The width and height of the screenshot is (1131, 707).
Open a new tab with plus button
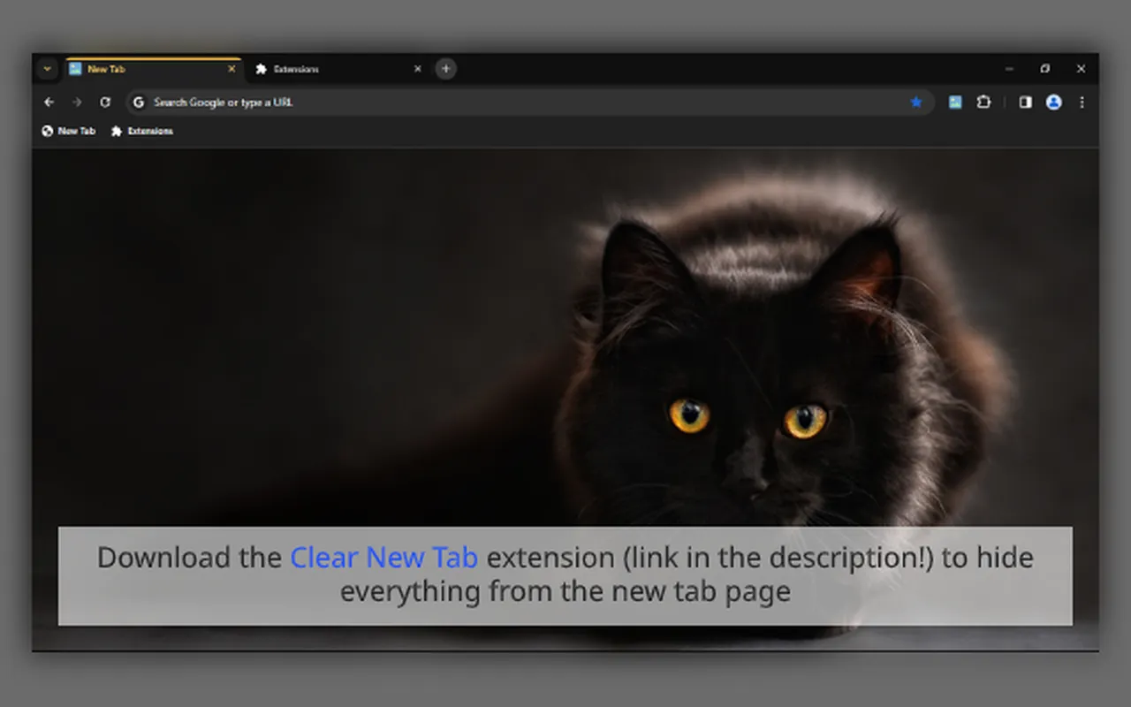pyautogui.click(x=446, y=69)
